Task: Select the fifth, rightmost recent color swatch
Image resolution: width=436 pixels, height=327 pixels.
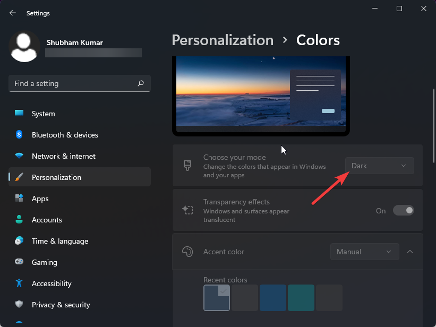Action: click(x=329, y=297)
